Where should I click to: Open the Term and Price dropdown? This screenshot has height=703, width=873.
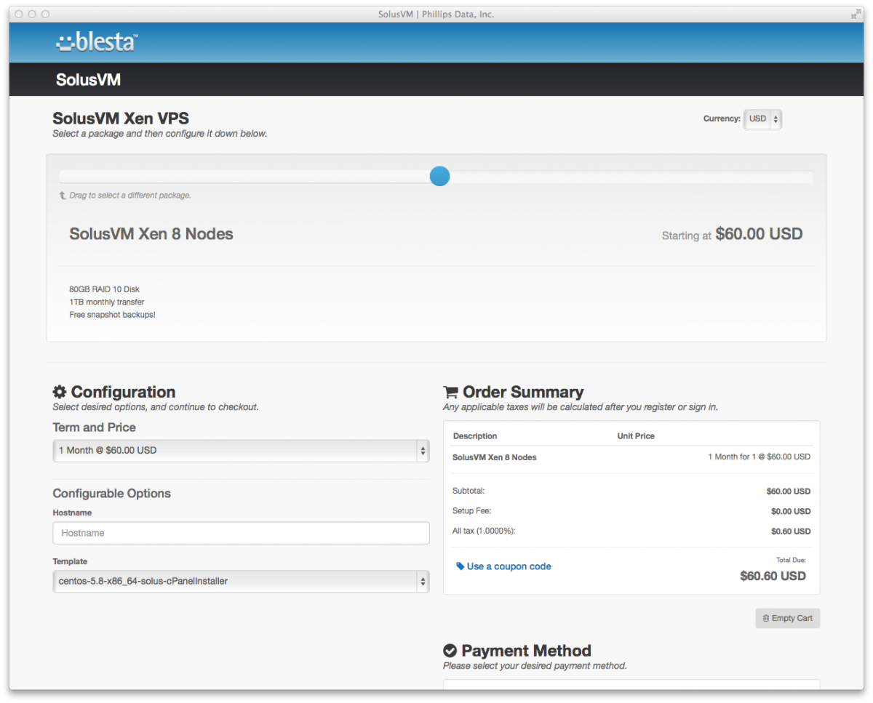tap(241, 451)
